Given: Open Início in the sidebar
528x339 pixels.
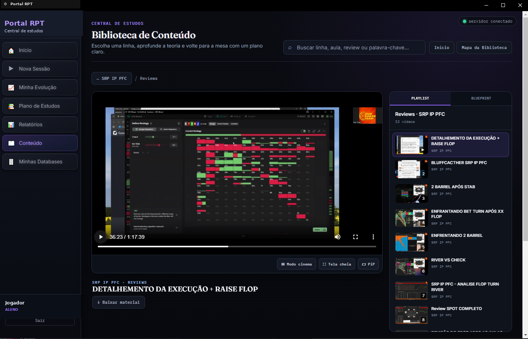Looking at the screenshot, I should coord(40,50).
